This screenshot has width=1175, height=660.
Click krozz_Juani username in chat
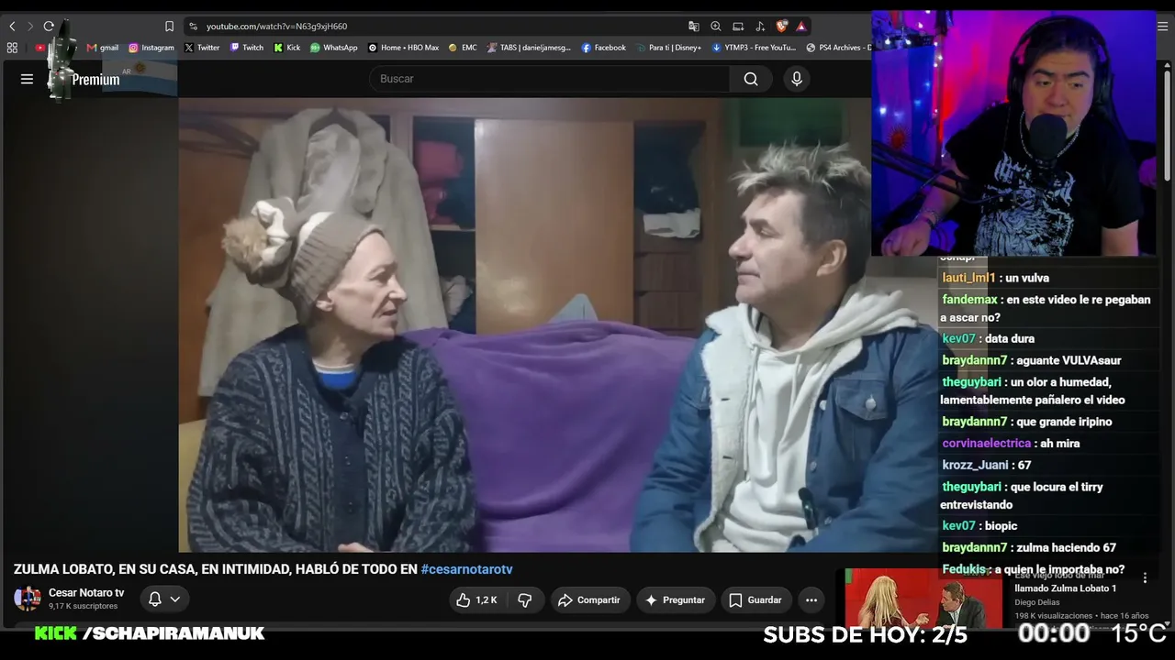tap(975, 465)
